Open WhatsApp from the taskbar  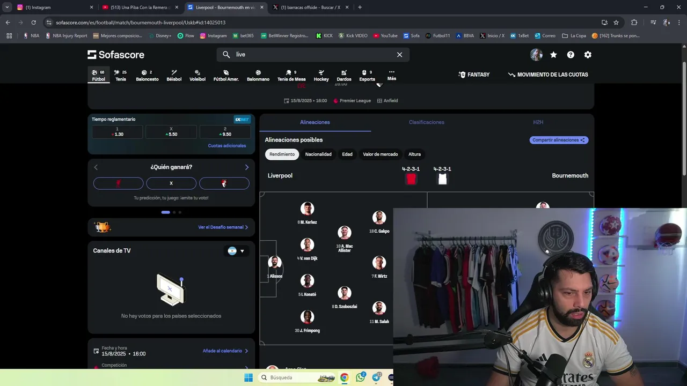coord(360,377)
